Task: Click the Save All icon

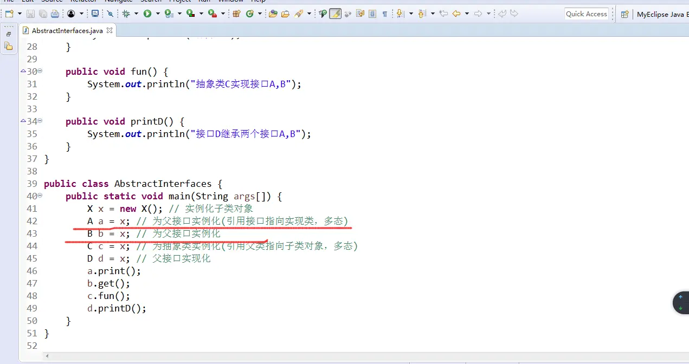Action: point(42,14)
